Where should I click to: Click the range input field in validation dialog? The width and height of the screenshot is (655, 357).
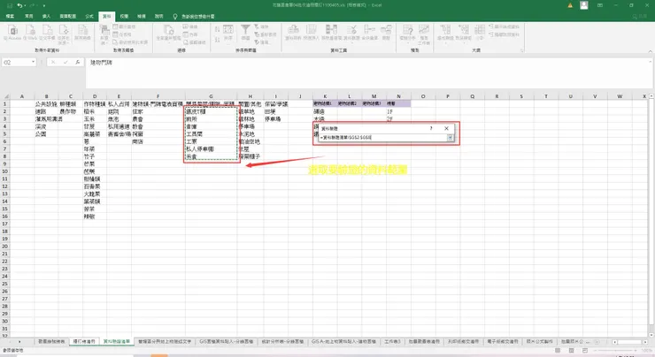click(x=382, y=137)
